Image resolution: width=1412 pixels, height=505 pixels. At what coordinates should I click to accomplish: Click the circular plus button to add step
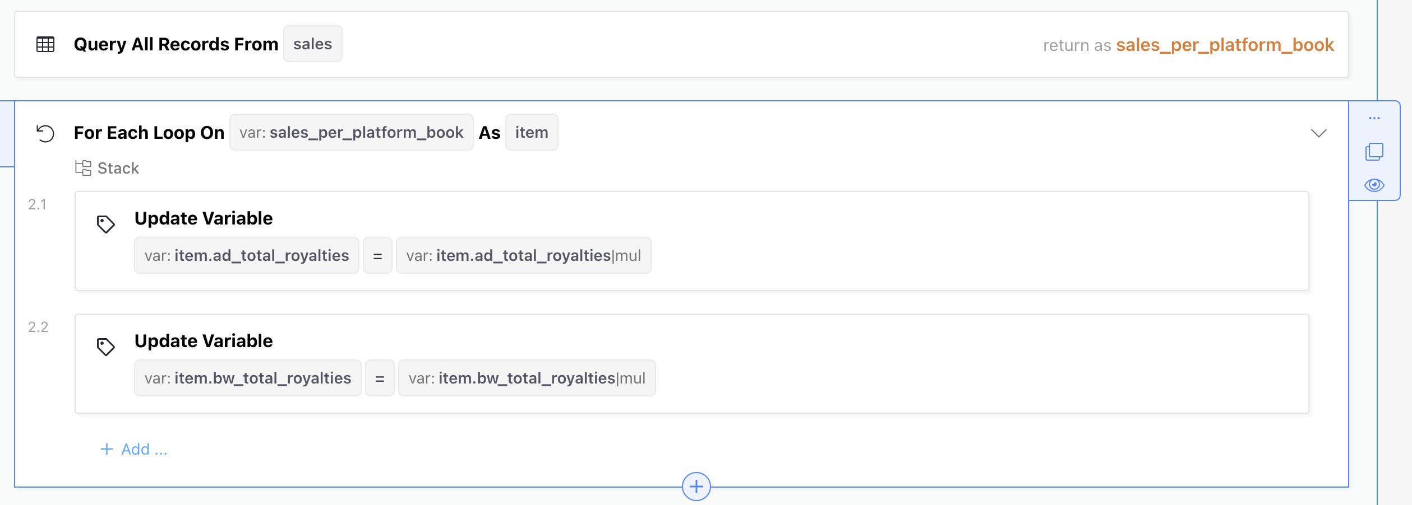pos(696,487)
